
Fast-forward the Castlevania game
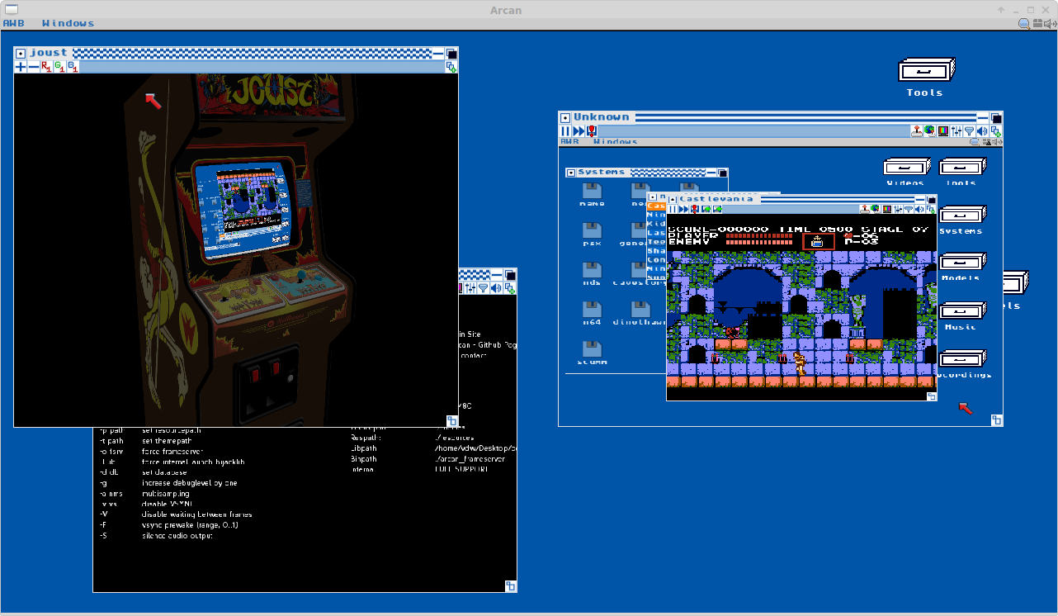pos(683,209)
